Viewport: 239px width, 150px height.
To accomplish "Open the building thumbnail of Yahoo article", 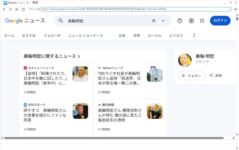I will [155, 74].
